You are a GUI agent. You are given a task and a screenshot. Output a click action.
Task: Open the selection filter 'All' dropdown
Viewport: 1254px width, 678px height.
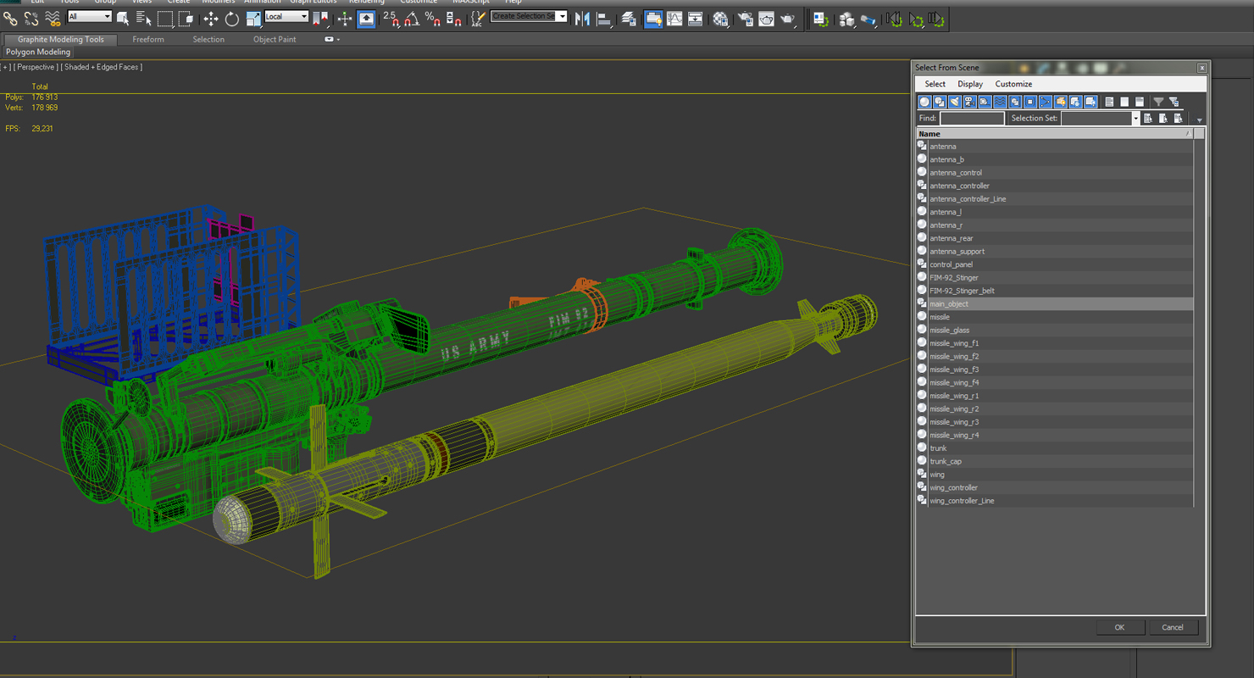tap(89, 16)
